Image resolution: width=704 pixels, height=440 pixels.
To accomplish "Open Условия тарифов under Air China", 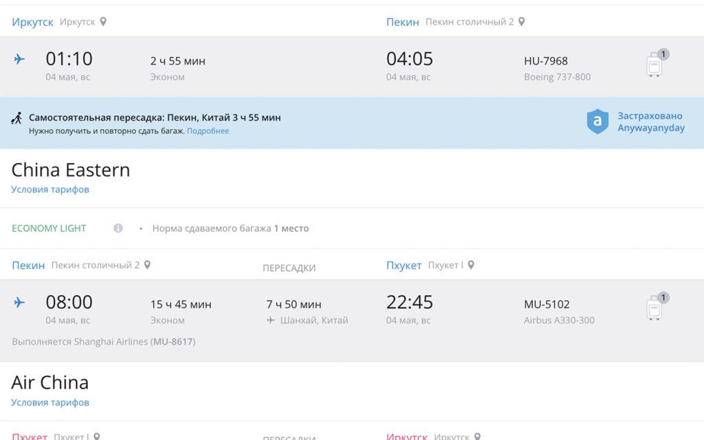I will point(50,402).
